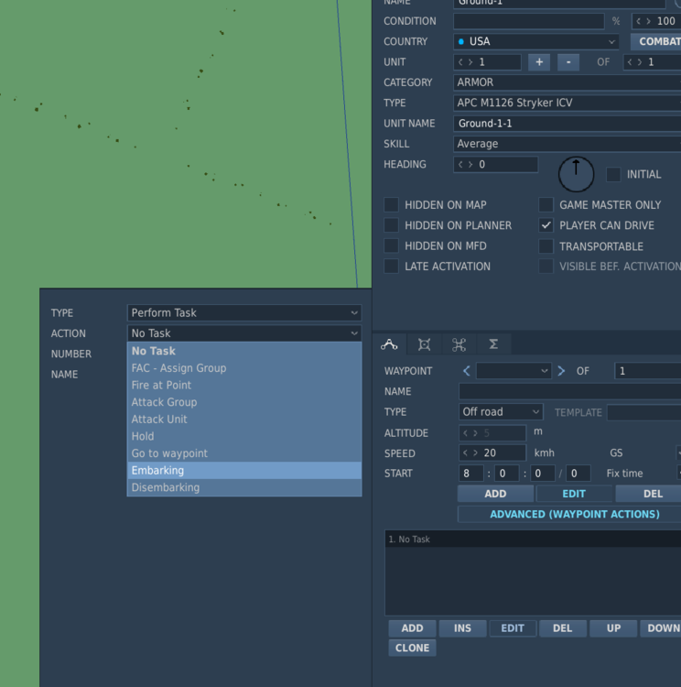Click the minus button to remove unit
Viewport: 681px width, 687px height.
(x=567, y=62)
